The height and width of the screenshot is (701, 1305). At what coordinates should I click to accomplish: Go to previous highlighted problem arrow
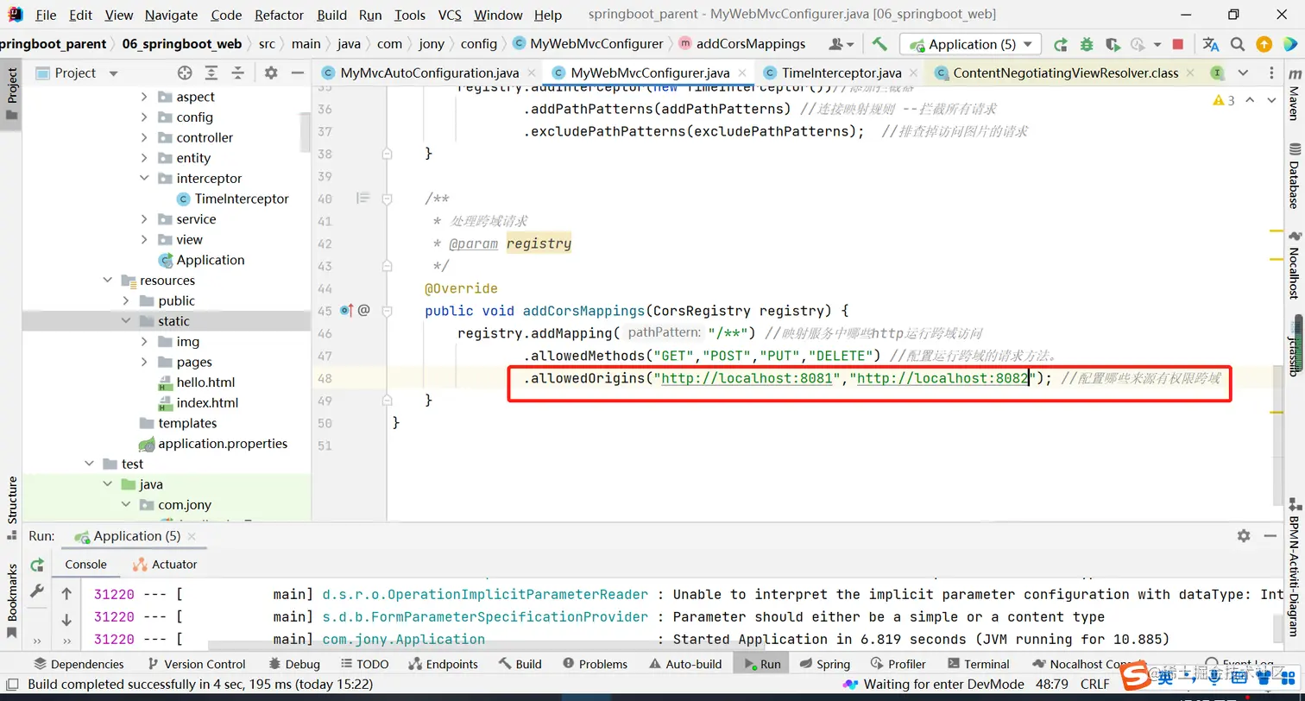pos(1250,100)
